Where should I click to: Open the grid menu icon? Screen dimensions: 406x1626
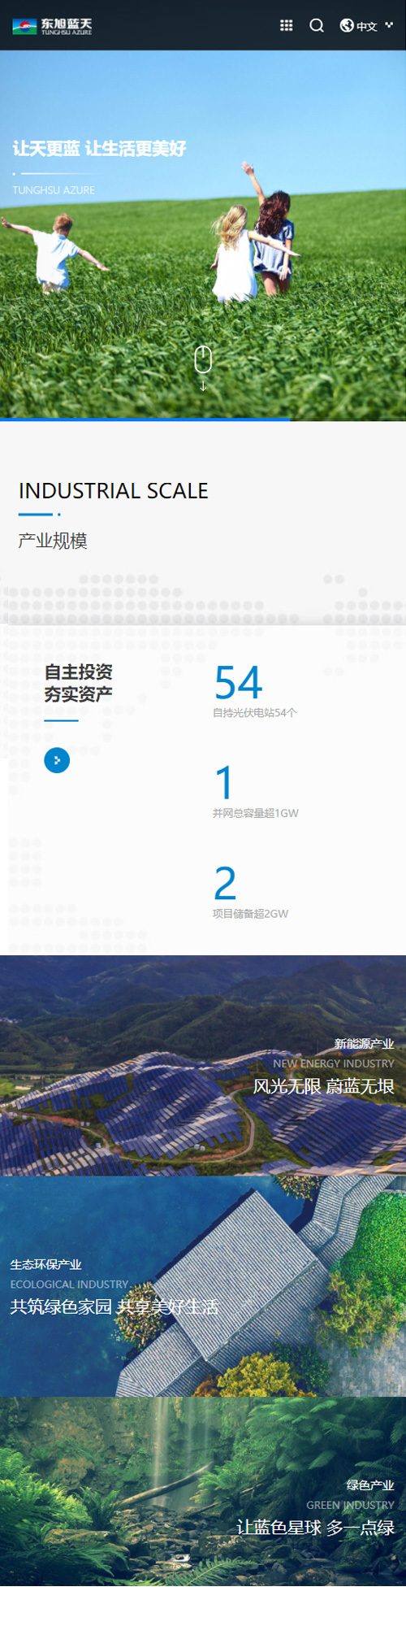[x=286, y=25]
